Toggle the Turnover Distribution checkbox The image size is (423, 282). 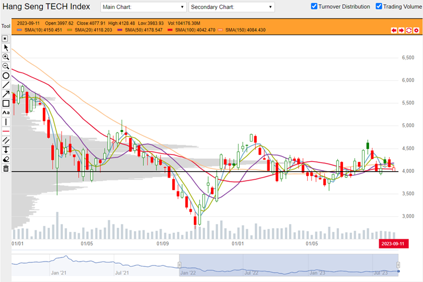(314, 6)
